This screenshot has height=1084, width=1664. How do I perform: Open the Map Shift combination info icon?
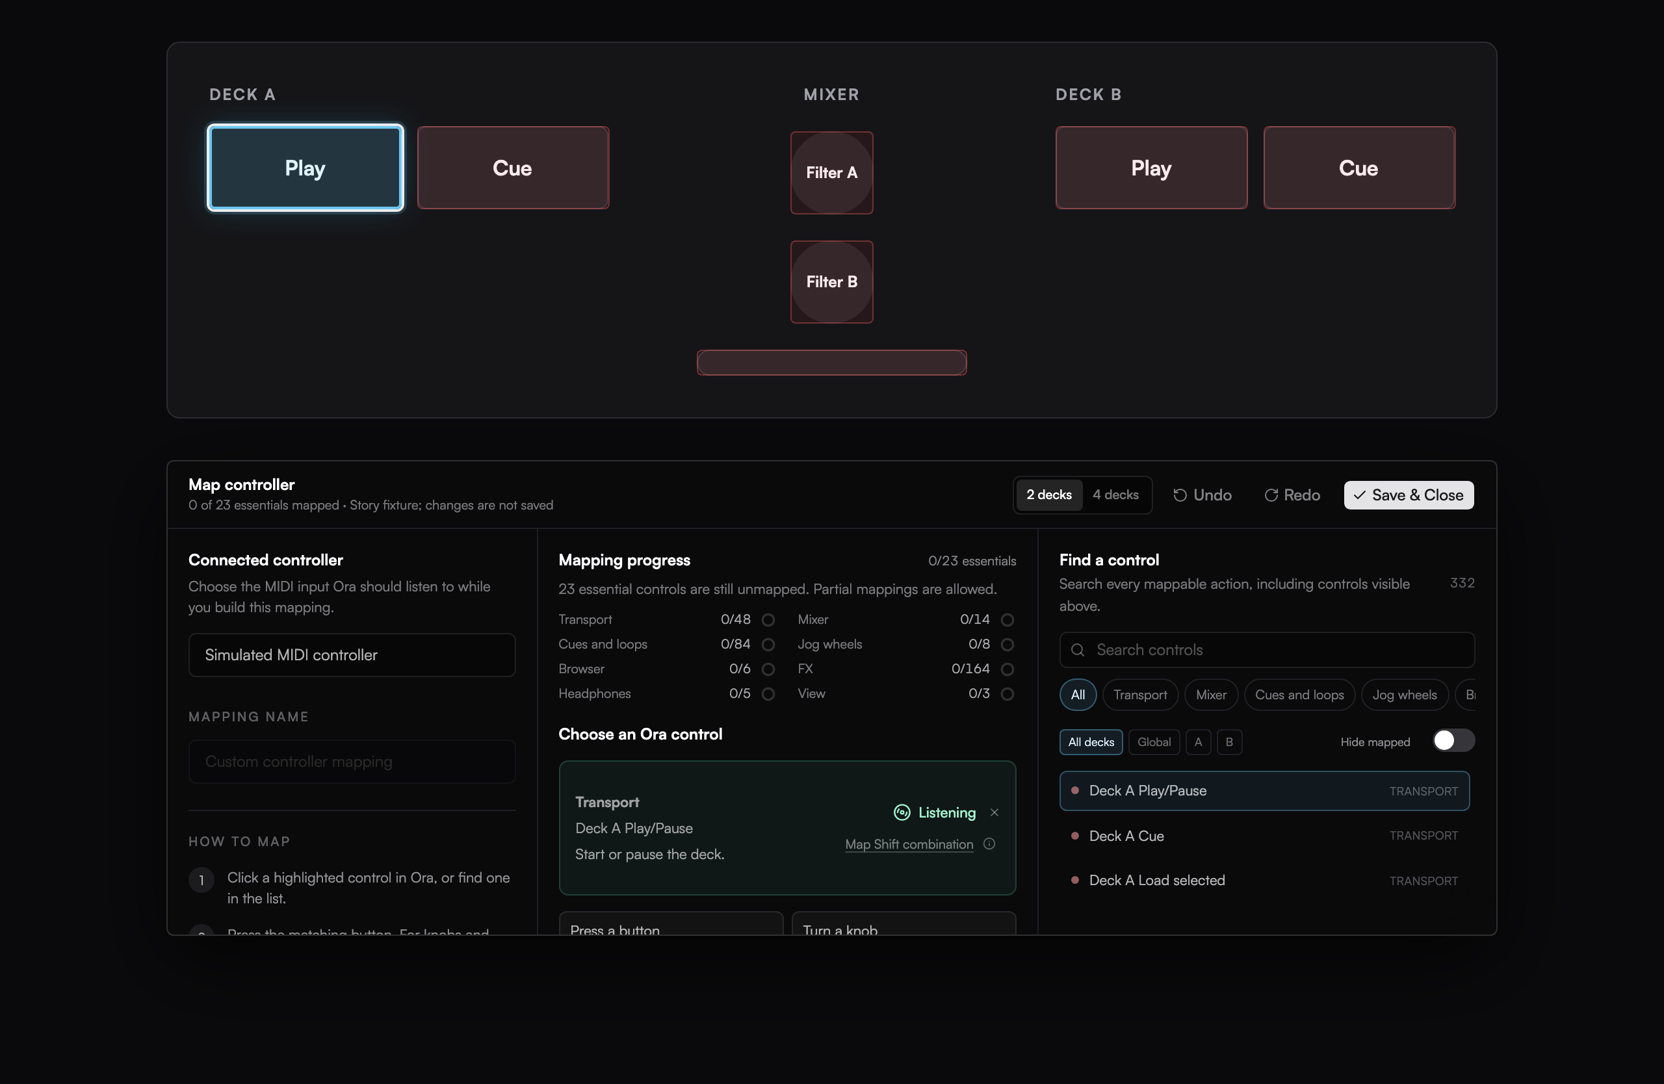pos(989,844)
